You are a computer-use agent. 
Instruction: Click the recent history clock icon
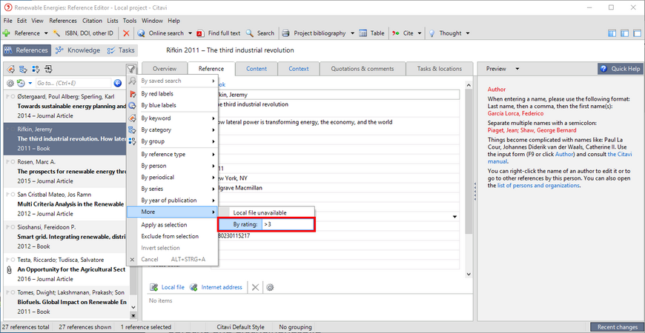[x=21, y=84]
